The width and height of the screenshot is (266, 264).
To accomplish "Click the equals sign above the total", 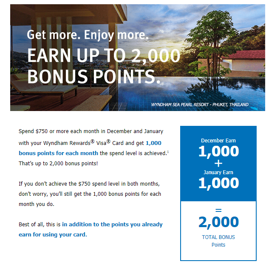I will pos(218,210).
